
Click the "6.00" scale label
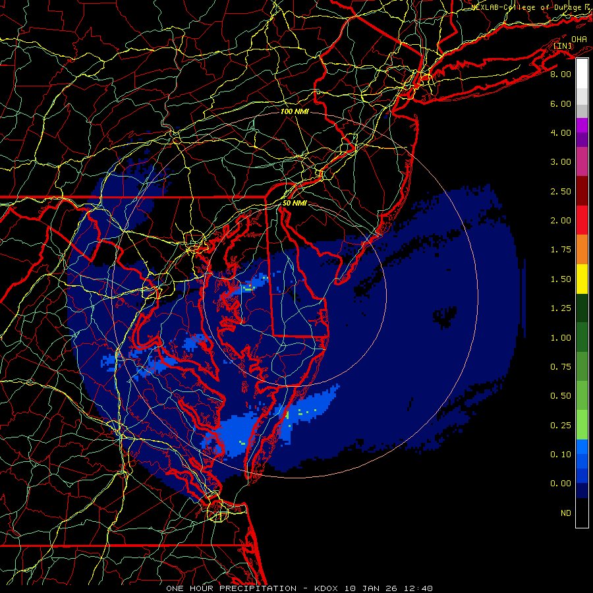pos(561,103)
